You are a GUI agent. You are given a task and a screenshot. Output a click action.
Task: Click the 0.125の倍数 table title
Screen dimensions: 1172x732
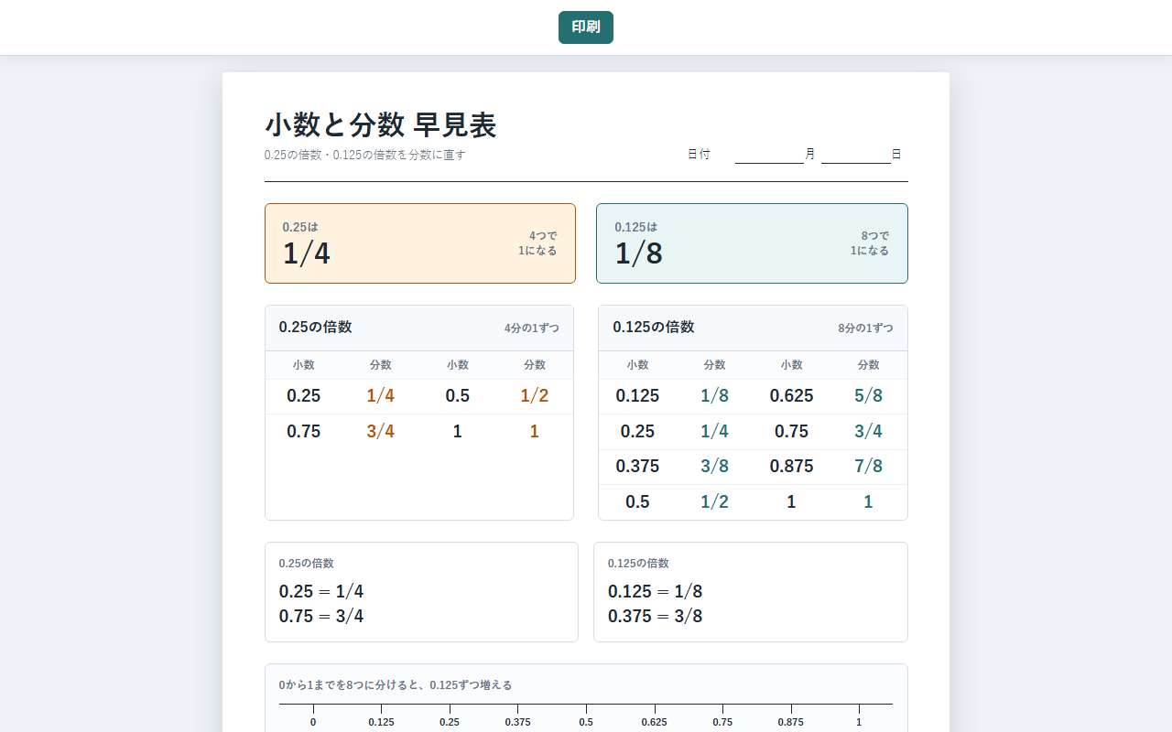pos(654,327)
